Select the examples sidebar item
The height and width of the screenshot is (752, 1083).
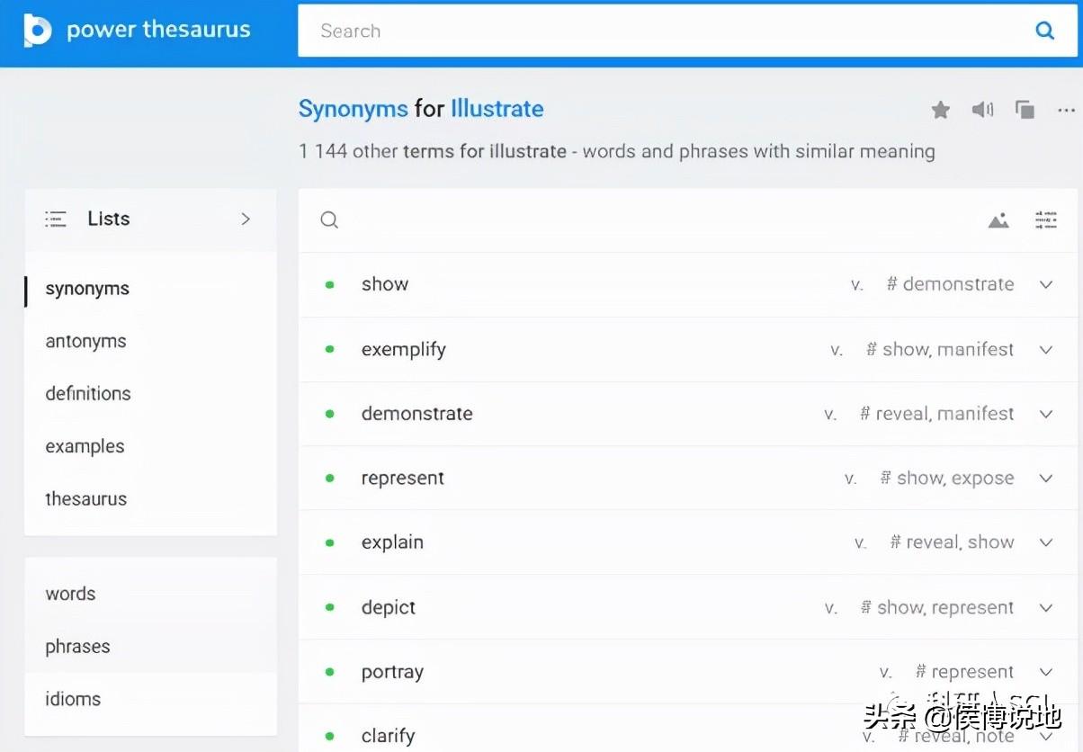coord(85,447)
